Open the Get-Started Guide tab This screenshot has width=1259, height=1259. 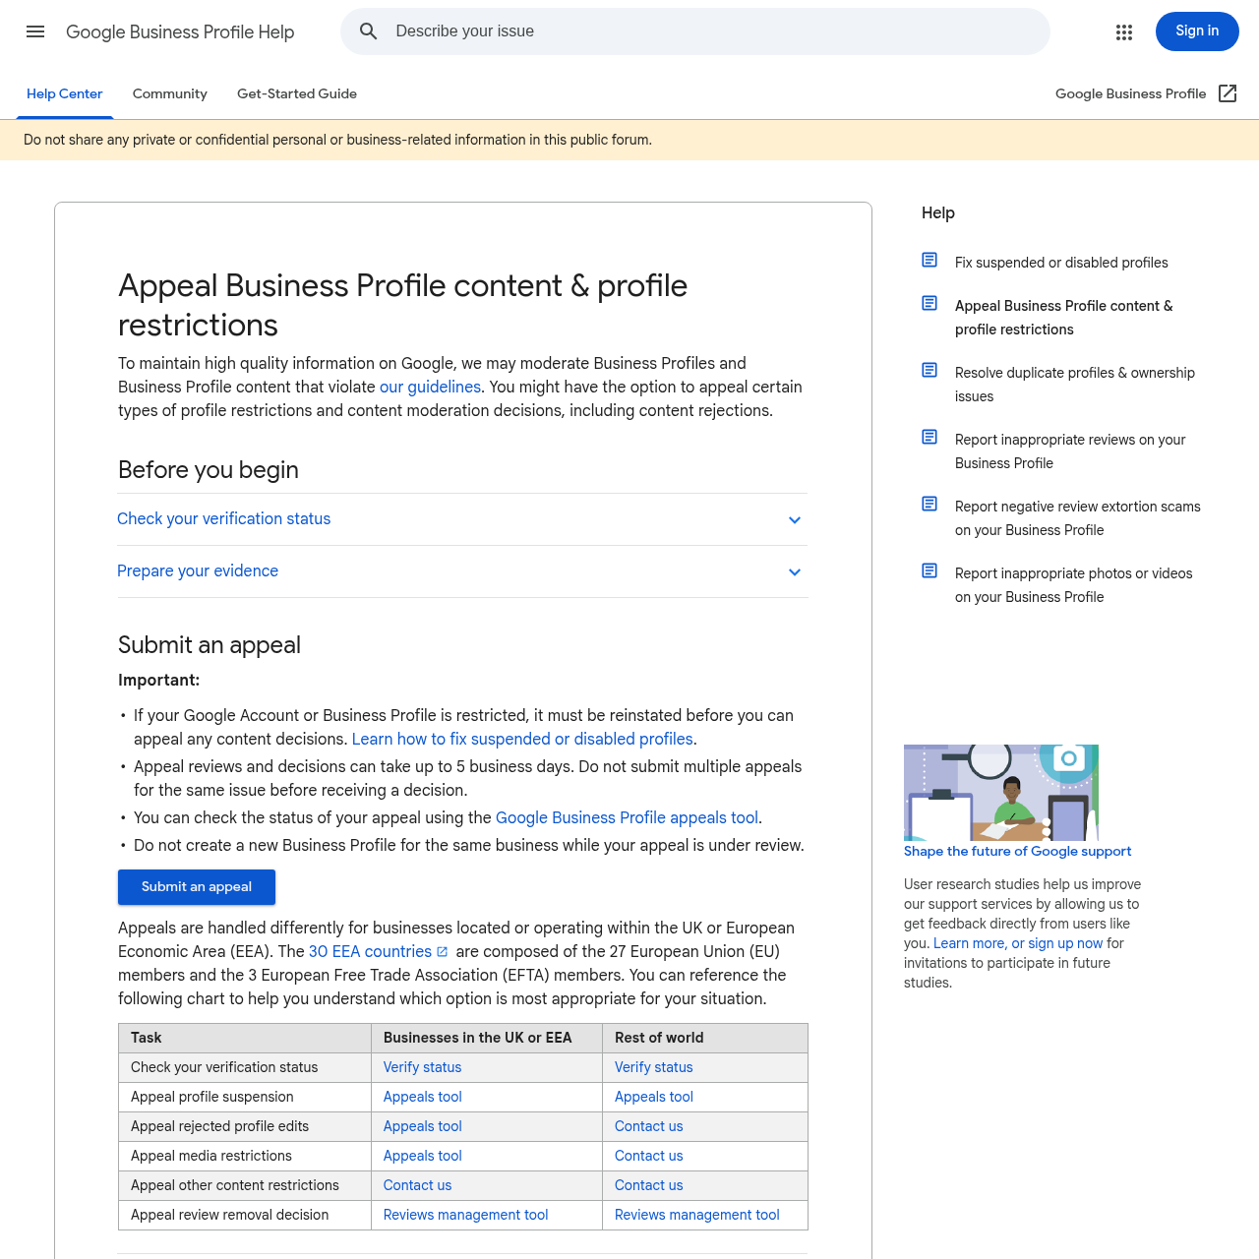point(296,93)
